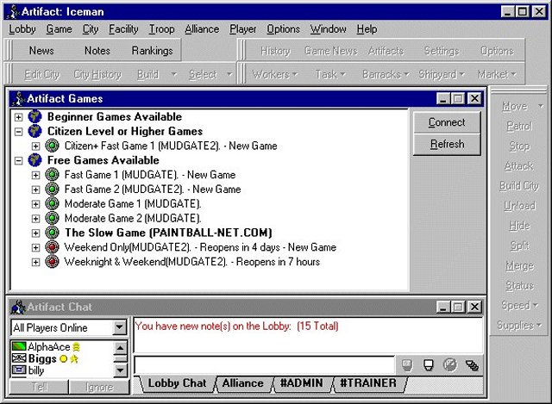Click the round globe icon in chat toolbar

(449, 365)
